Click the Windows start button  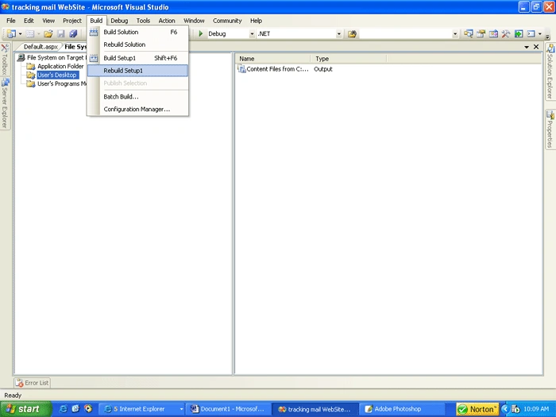25,409
